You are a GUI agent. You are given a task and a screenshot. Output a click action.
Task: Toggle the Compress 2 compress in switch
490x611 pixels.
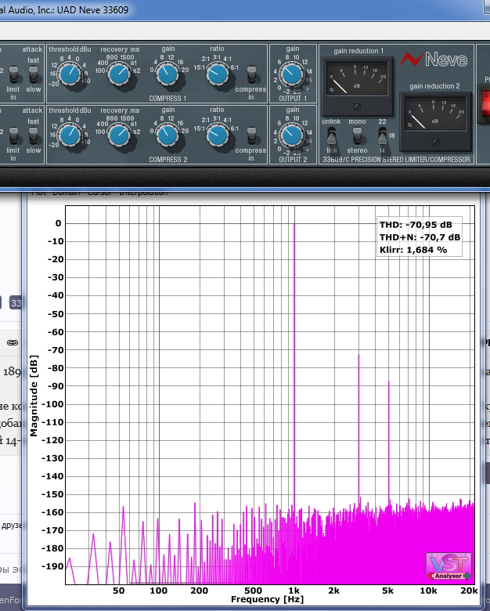point(251,136)
